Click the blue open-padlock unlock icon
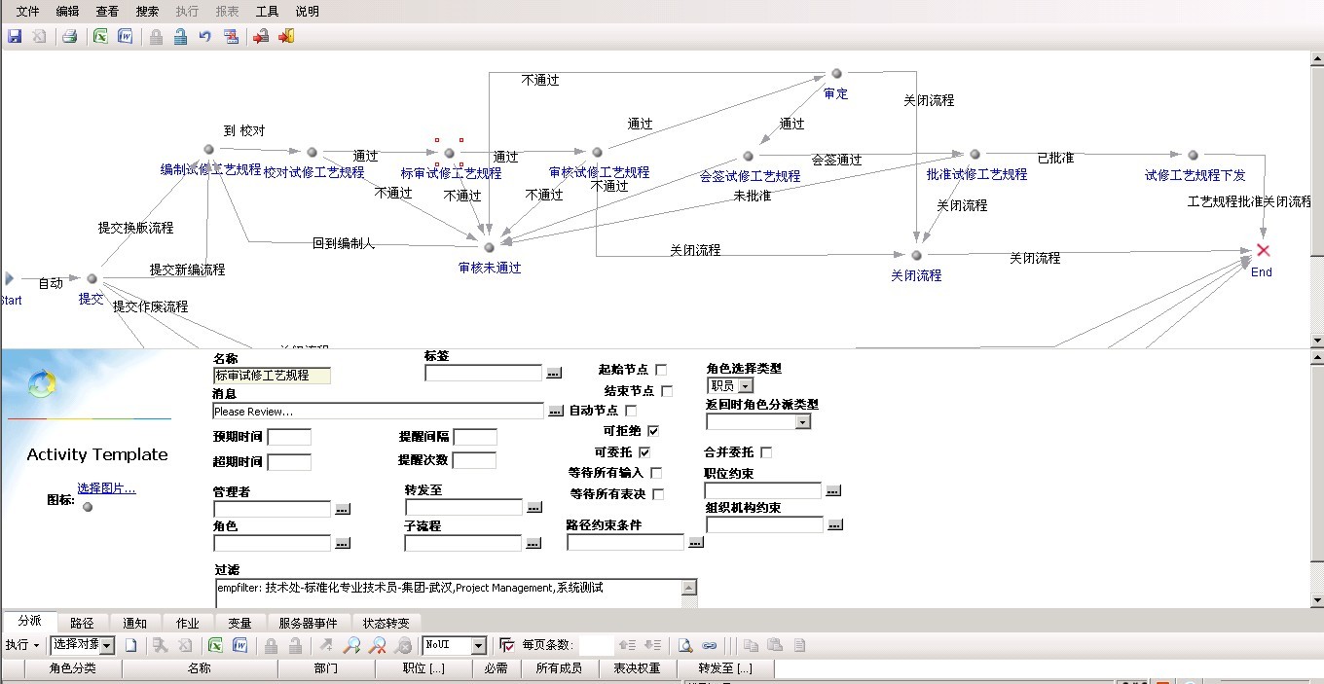The image size is (1324, 684). (x=180, y=37)
